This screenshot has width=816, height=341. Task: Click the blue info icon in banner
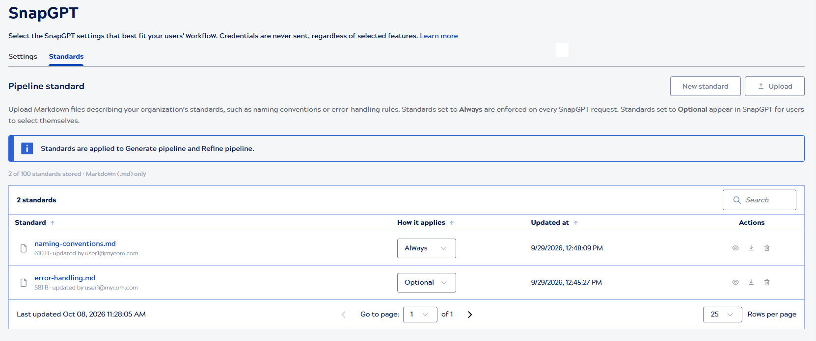[x=27, y=148]
